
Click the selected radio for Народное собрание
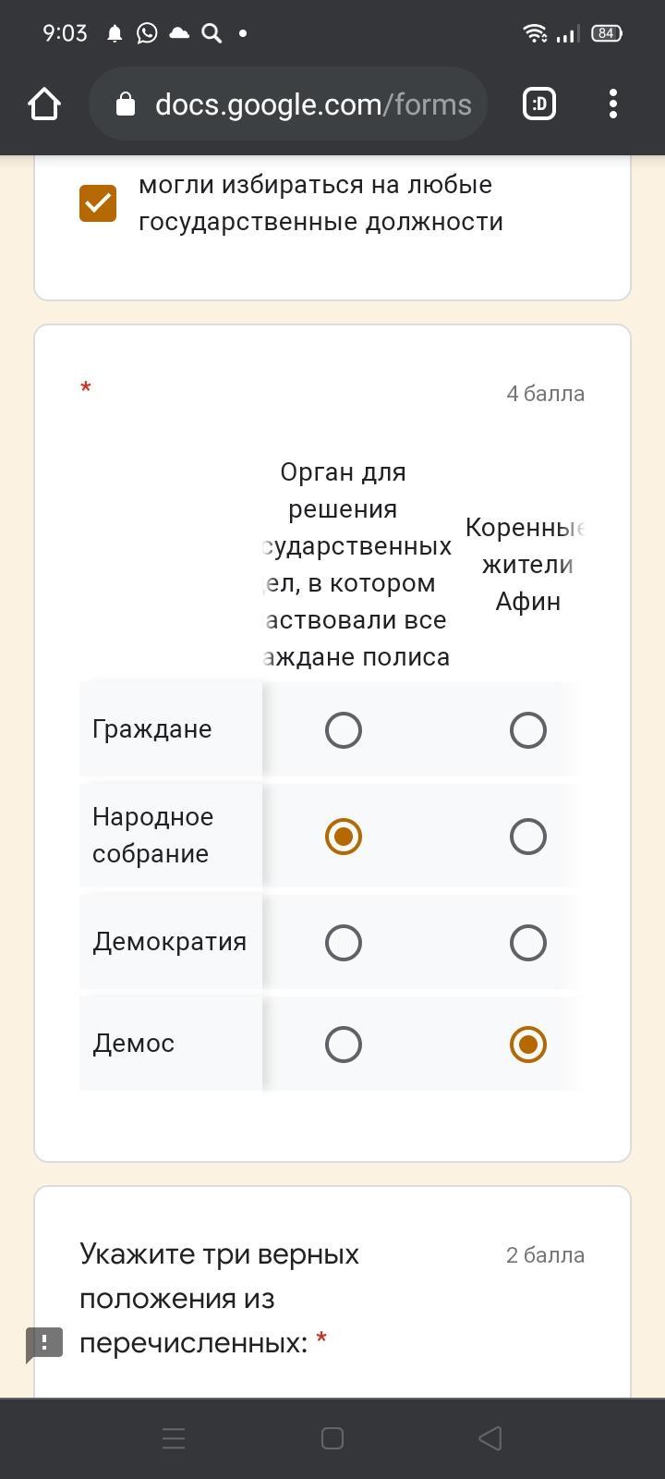click(344, 837)
